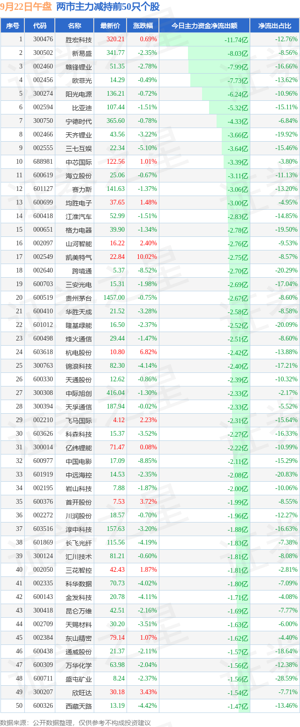Select stock name 科华数据

pyautogui.click(x=79, y=583)
